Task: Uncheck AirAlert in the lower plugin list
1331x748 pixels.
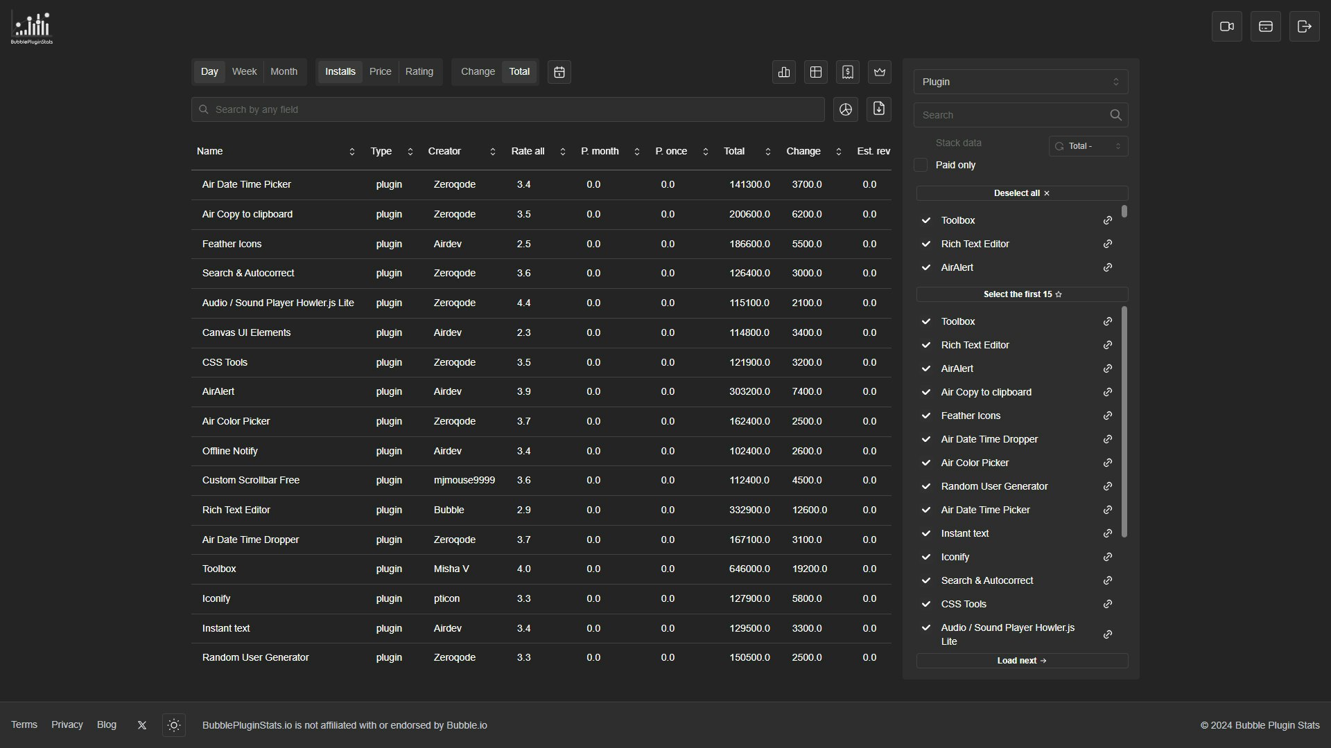Action: pos(926,368)
